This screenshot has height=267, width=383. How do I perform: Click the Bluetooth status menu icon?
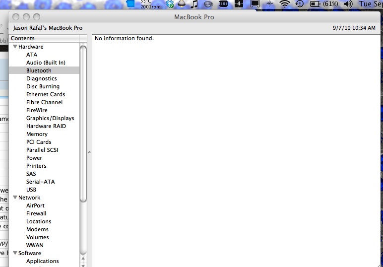270,4
